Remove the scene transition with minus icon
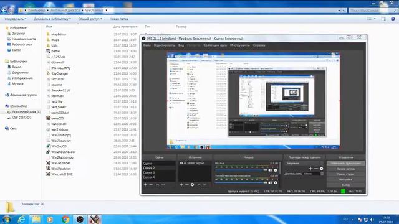 316,169
